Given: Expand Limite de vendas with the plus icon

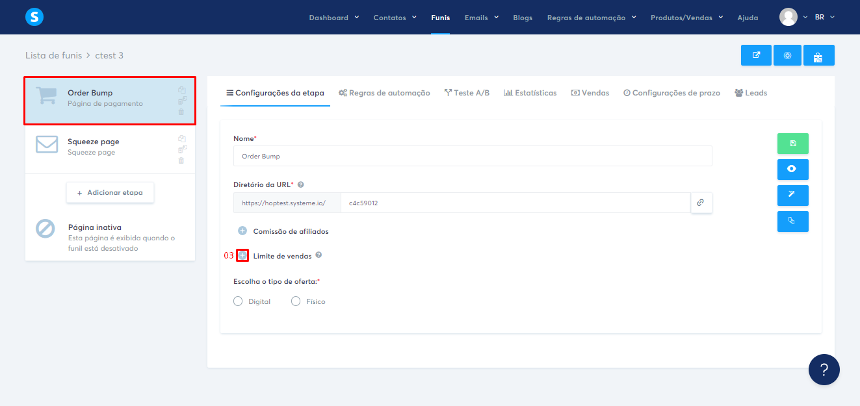Looking at the screenshot, I should tap(242, 255).
